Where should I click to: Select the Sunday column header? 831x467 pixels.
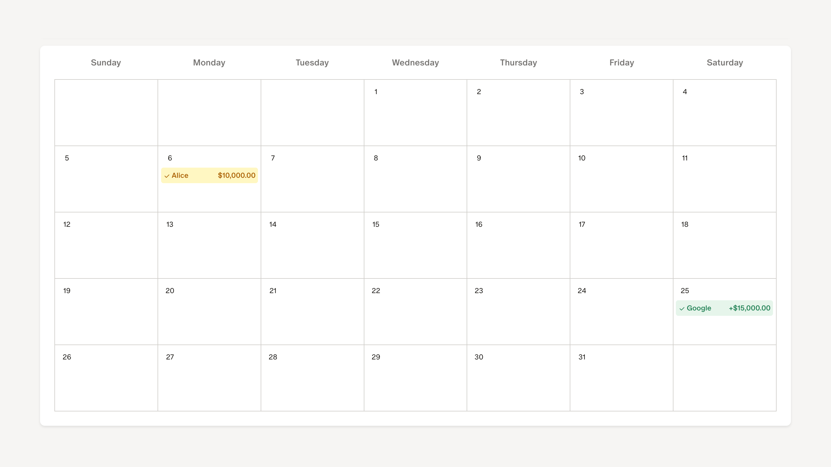[x=106, y=62]
